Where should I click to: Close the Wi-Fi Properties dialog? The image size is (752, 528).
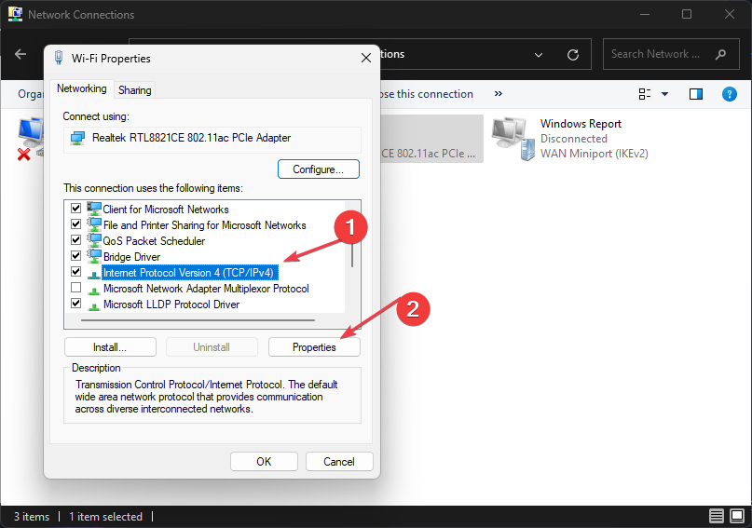tap(366, 58)
